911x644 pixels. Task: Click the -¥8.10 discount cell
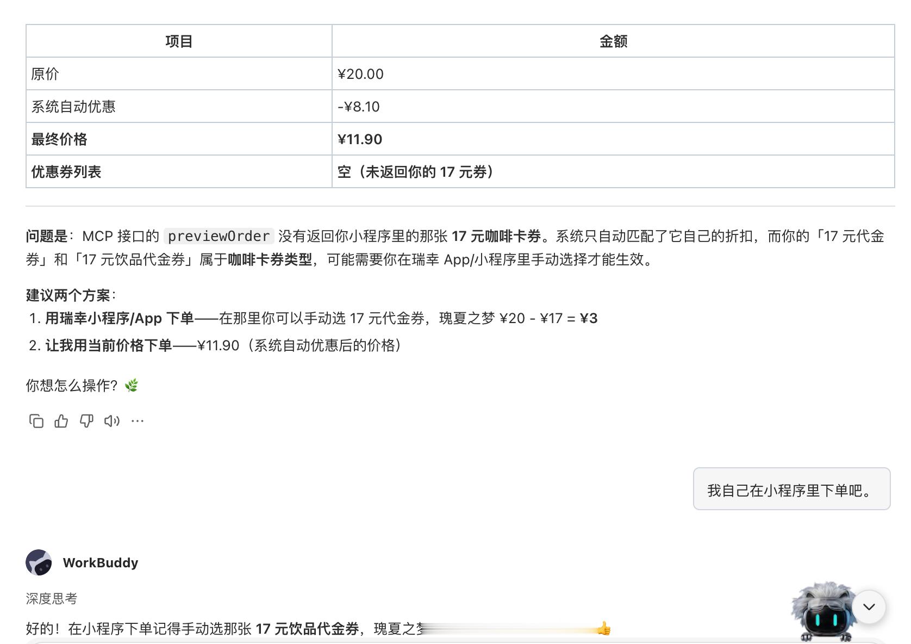(x=613, y=107)
